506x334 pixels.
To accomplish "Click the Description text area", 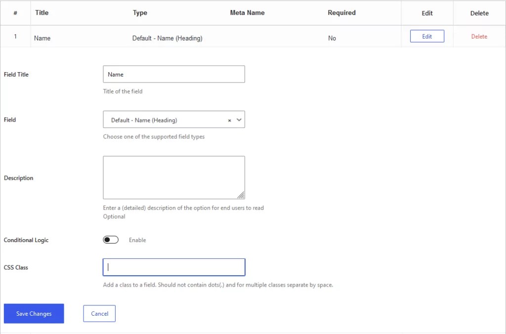I will click(173, 177).
